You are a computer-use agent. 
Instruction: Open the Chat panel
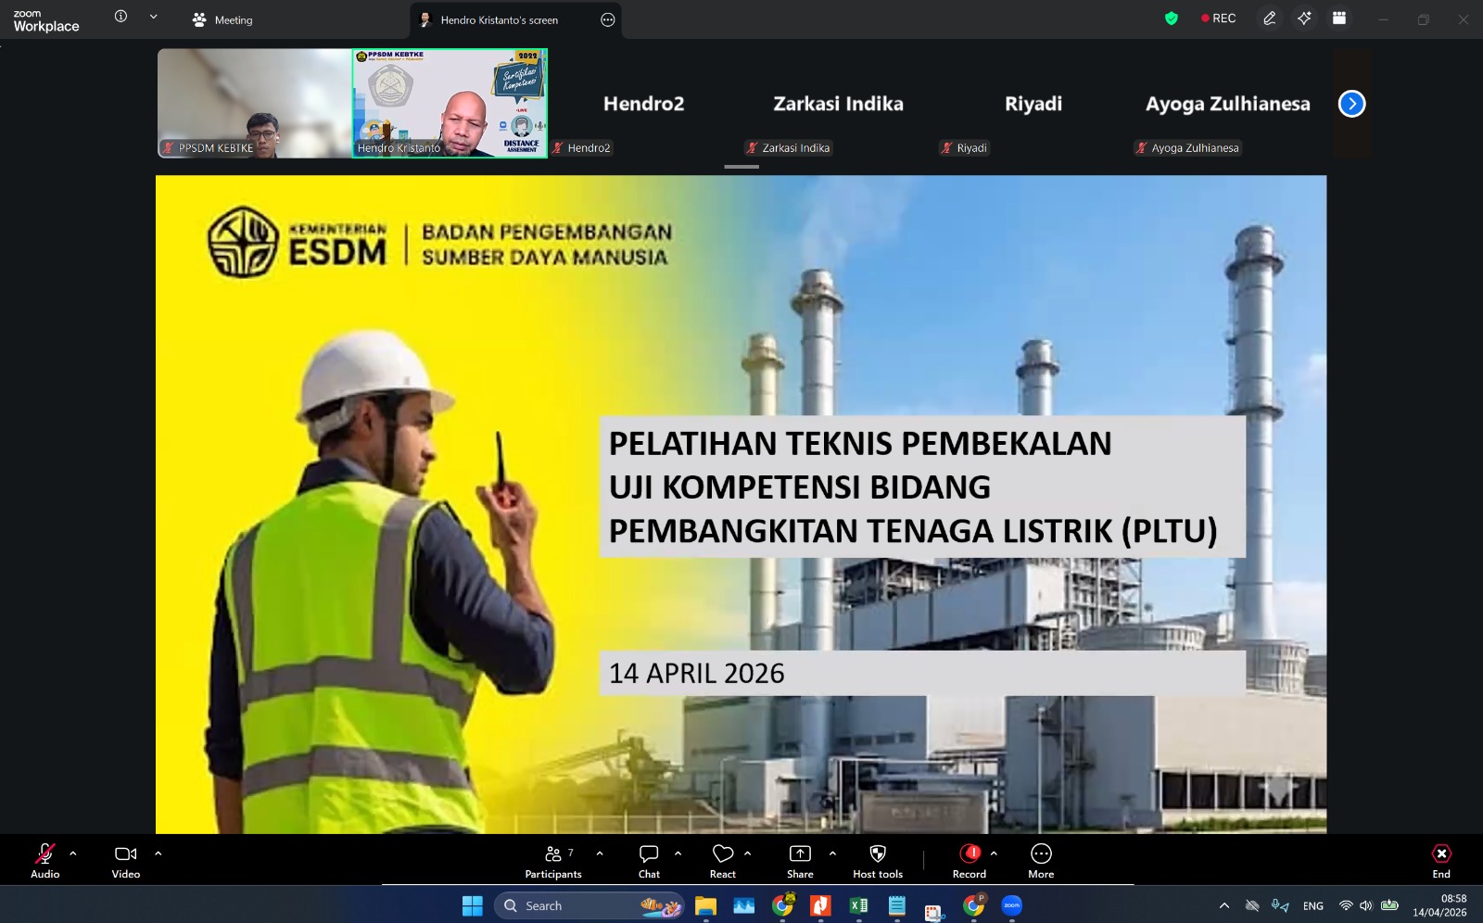[x=649, y=861]
